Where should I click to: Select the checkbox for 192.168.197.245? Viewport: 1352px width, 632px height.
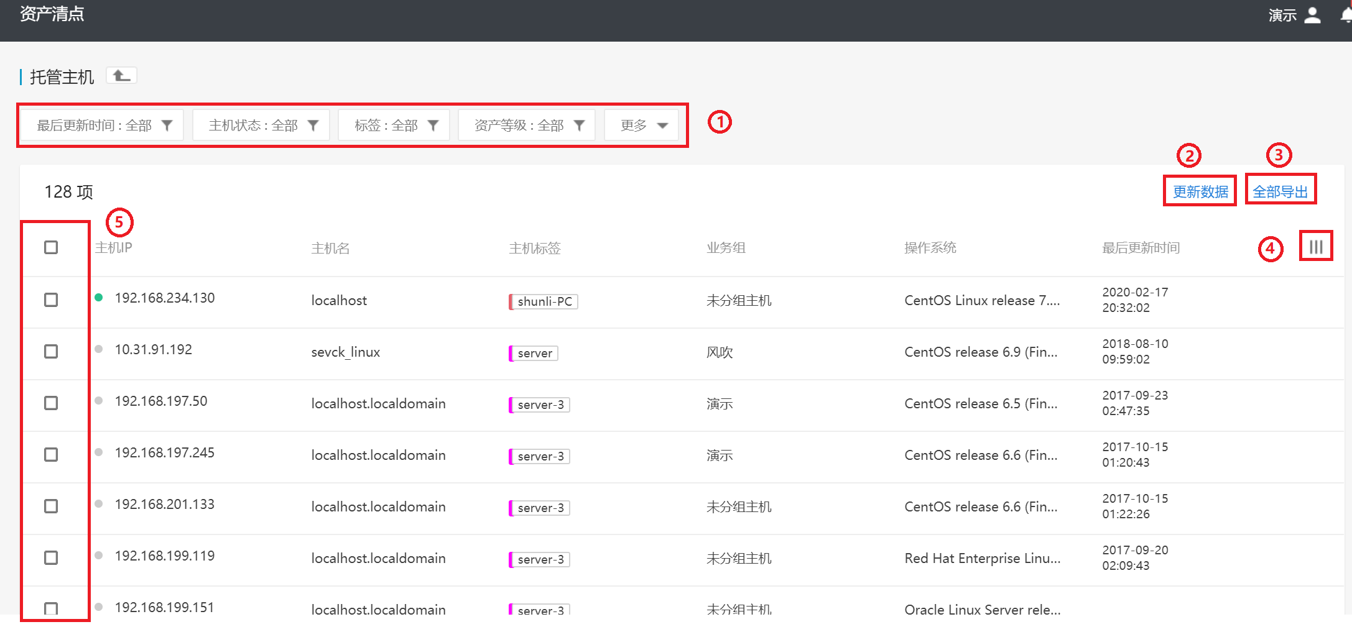[x=51, y=455]
